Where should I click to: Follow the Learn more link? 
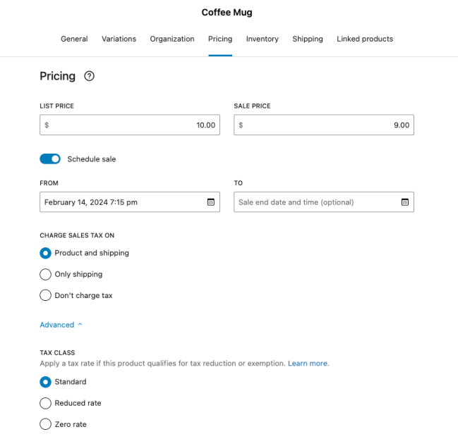(308, 364)
